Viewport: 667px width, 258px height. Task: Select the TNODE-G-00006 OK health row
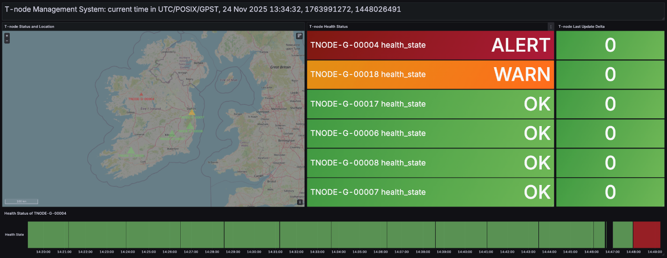[430, 133]
